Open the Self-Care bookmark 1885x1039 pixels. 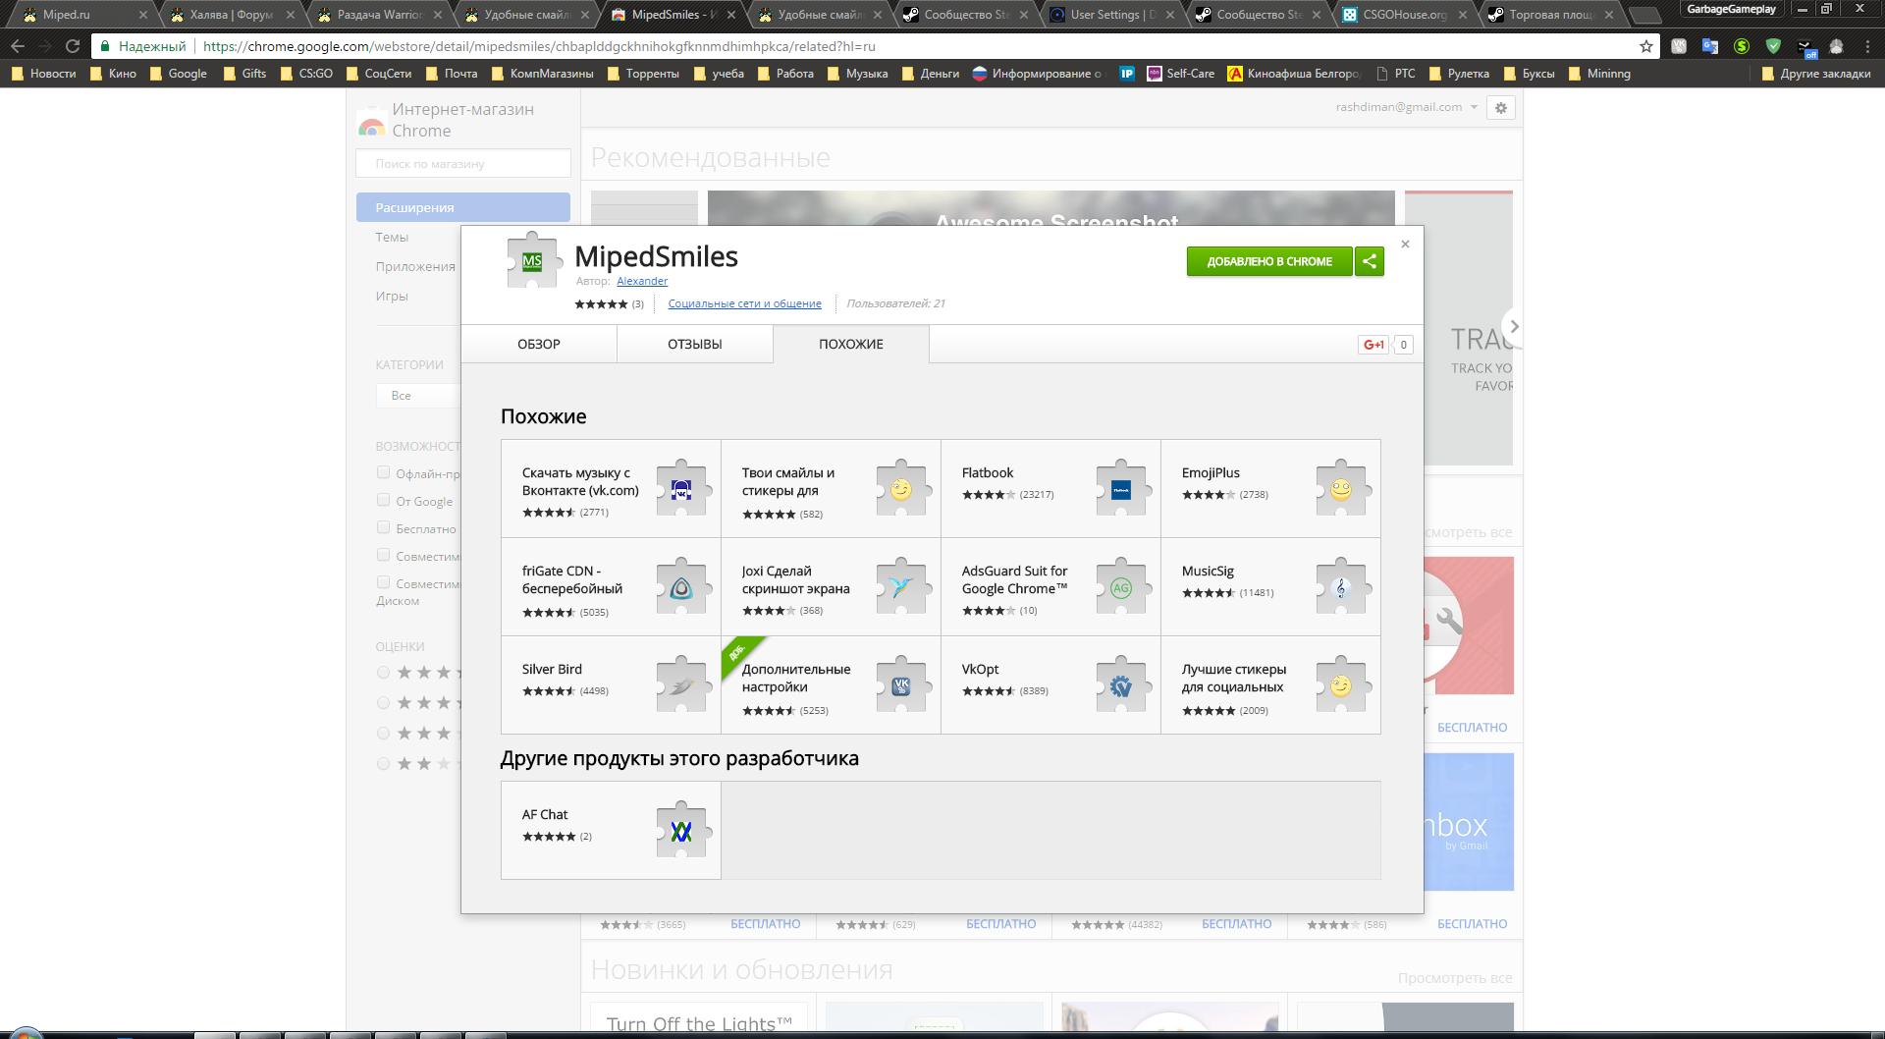tap(1180, 74)
